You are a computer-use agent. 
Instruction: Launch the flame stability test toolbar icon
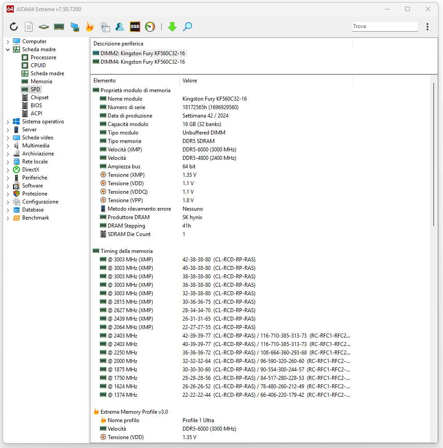pyautogui.click(x=89, y=27)
